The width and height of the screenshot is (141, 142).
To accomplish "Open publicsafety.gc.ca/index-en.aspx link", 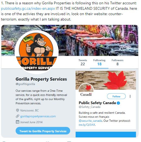I will coord(28,8).
